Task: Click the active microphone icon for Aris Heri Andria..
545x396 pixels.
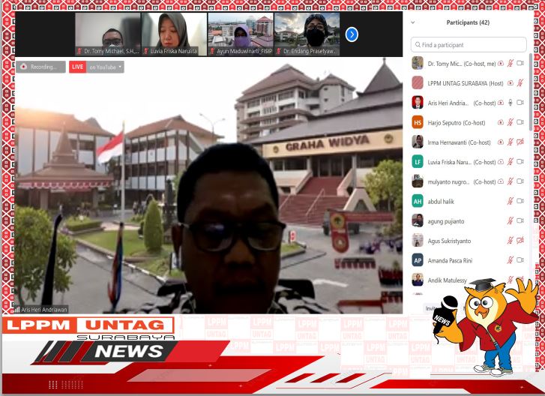Action: [x=511, y=103]
